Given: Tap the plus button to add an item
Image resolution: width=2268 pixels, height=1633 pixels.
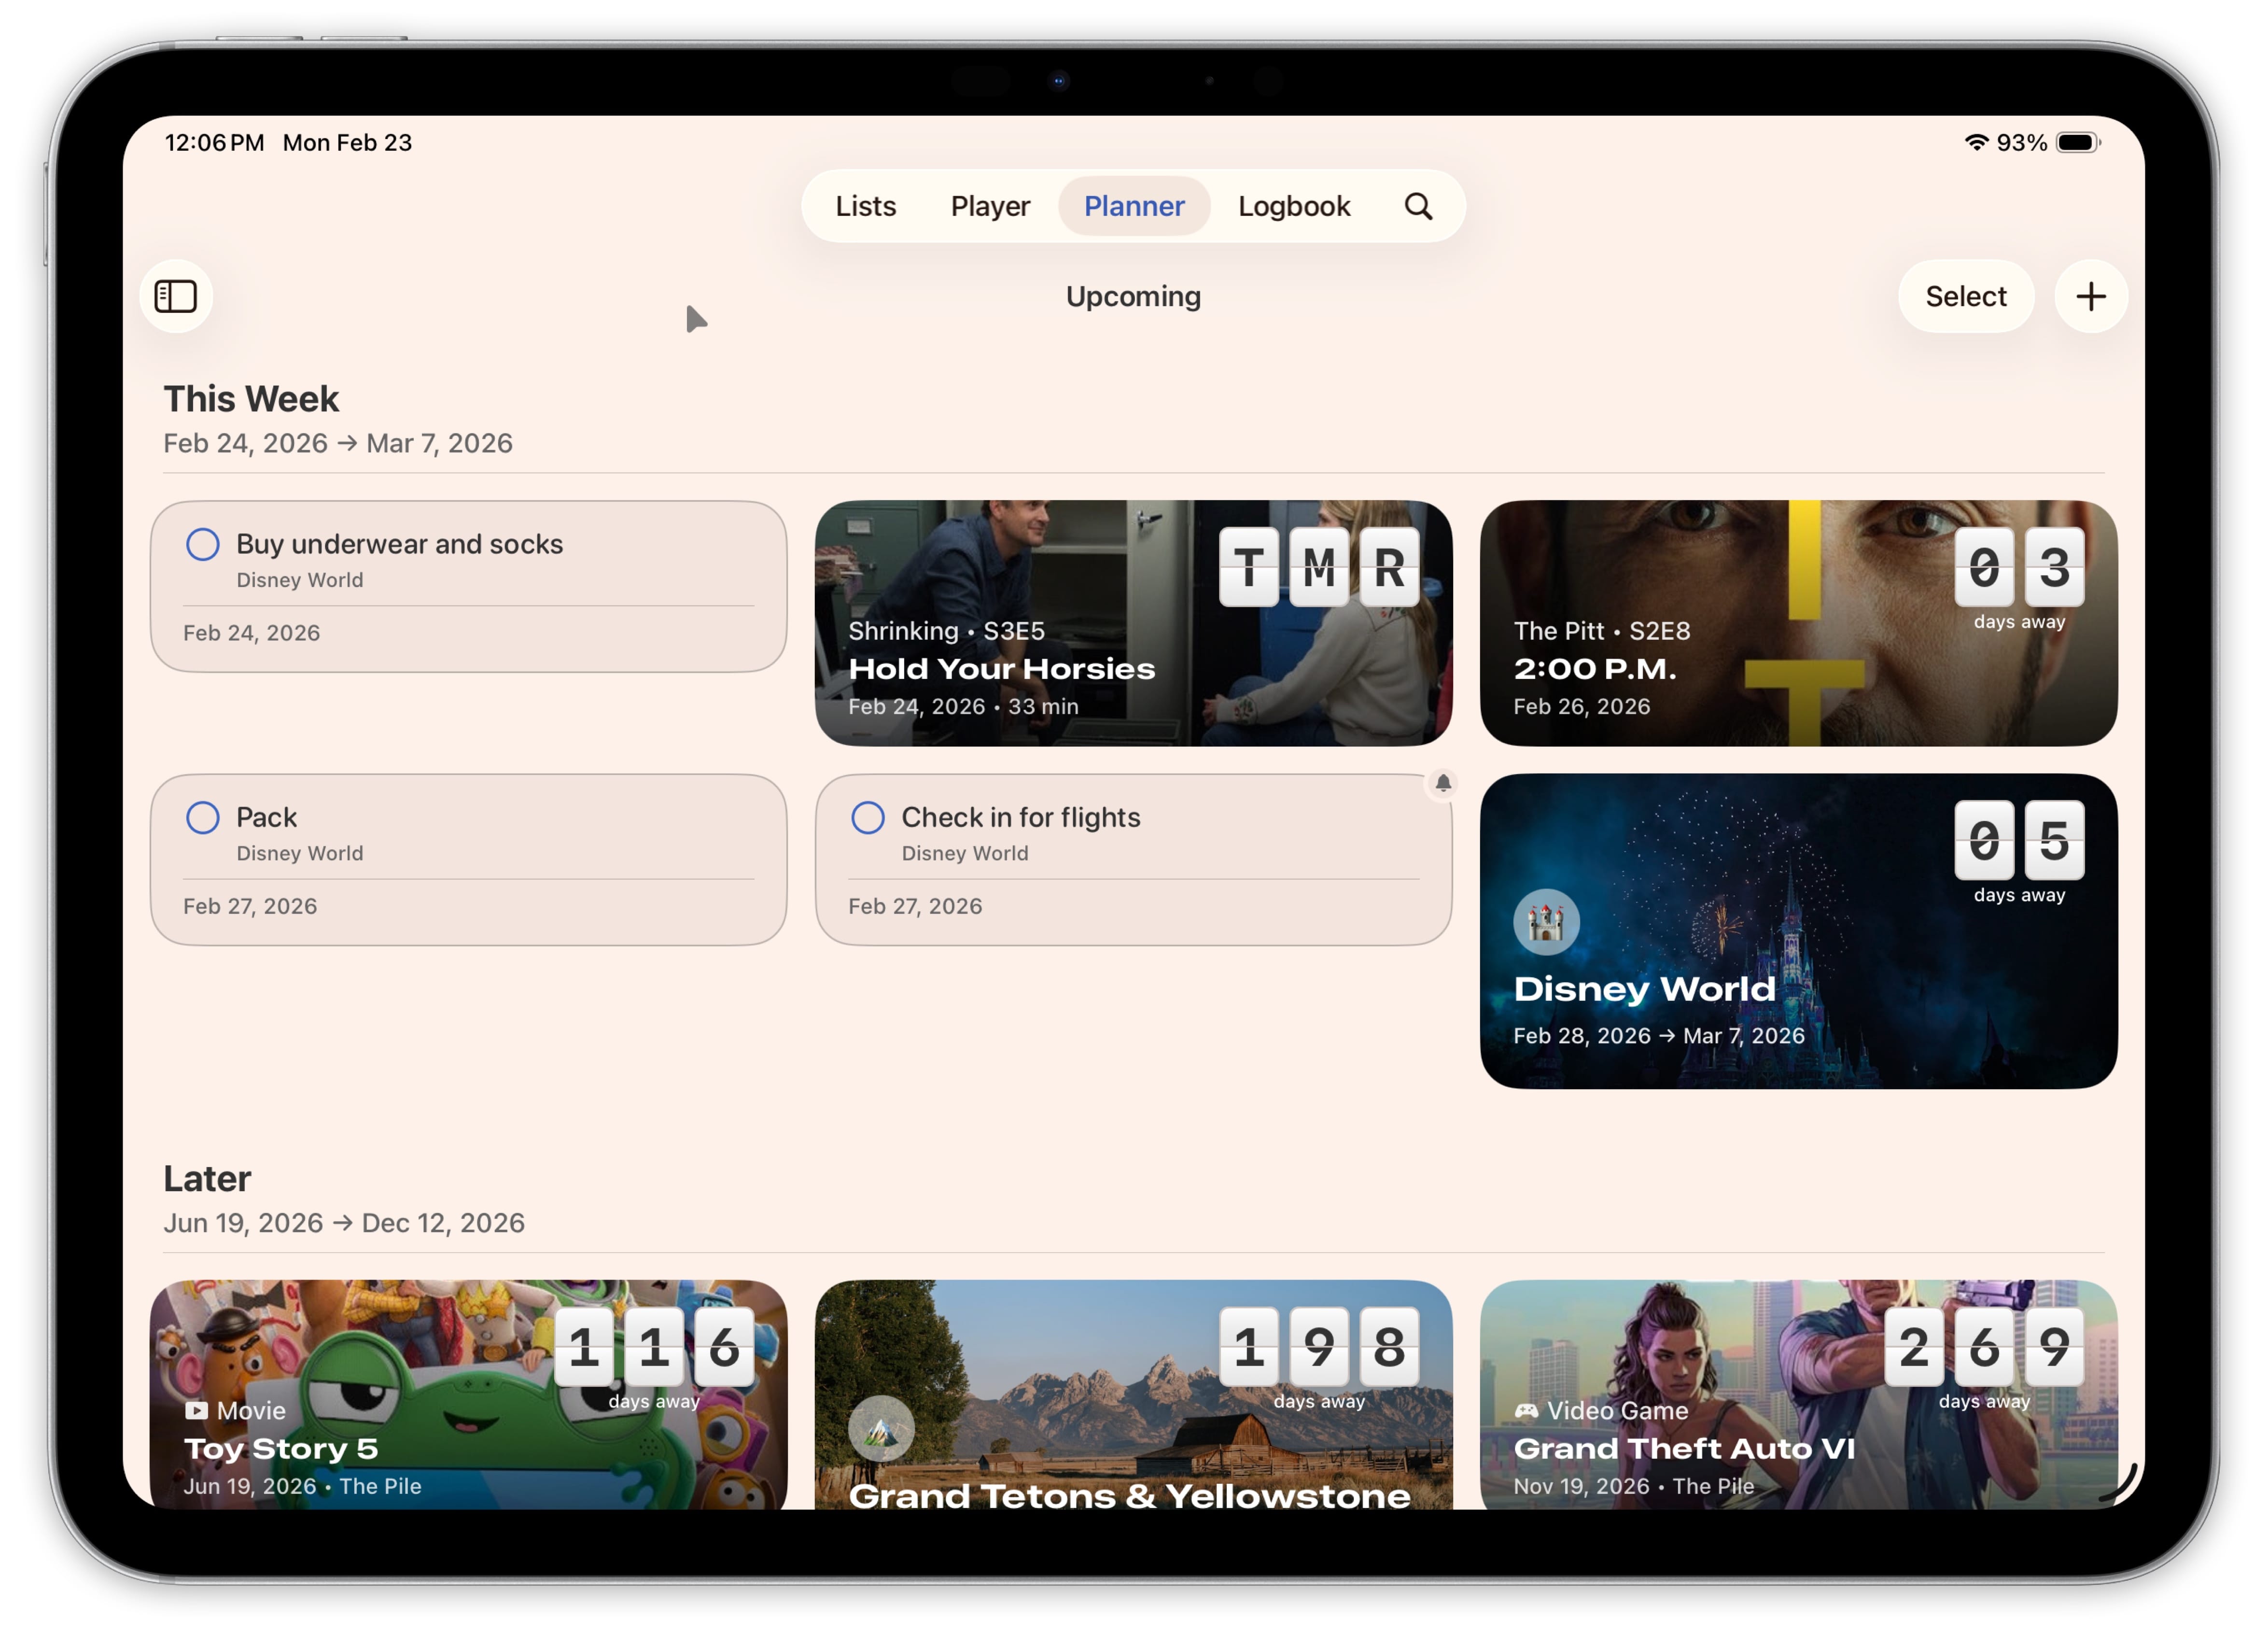Looking at the screenshot, I should tap(2090, 296).
